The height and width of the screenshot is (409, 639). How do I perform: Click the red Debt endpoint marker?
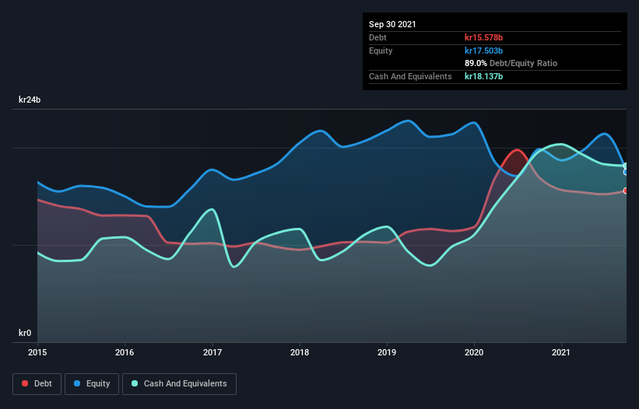pyautogui.click(x=626, y=191)
